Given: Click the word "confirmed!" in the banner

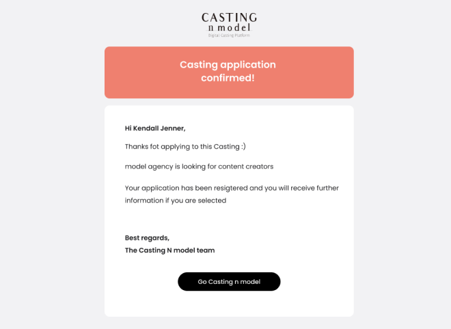Looking at the screenshot, I should click(x=228, y=78).
